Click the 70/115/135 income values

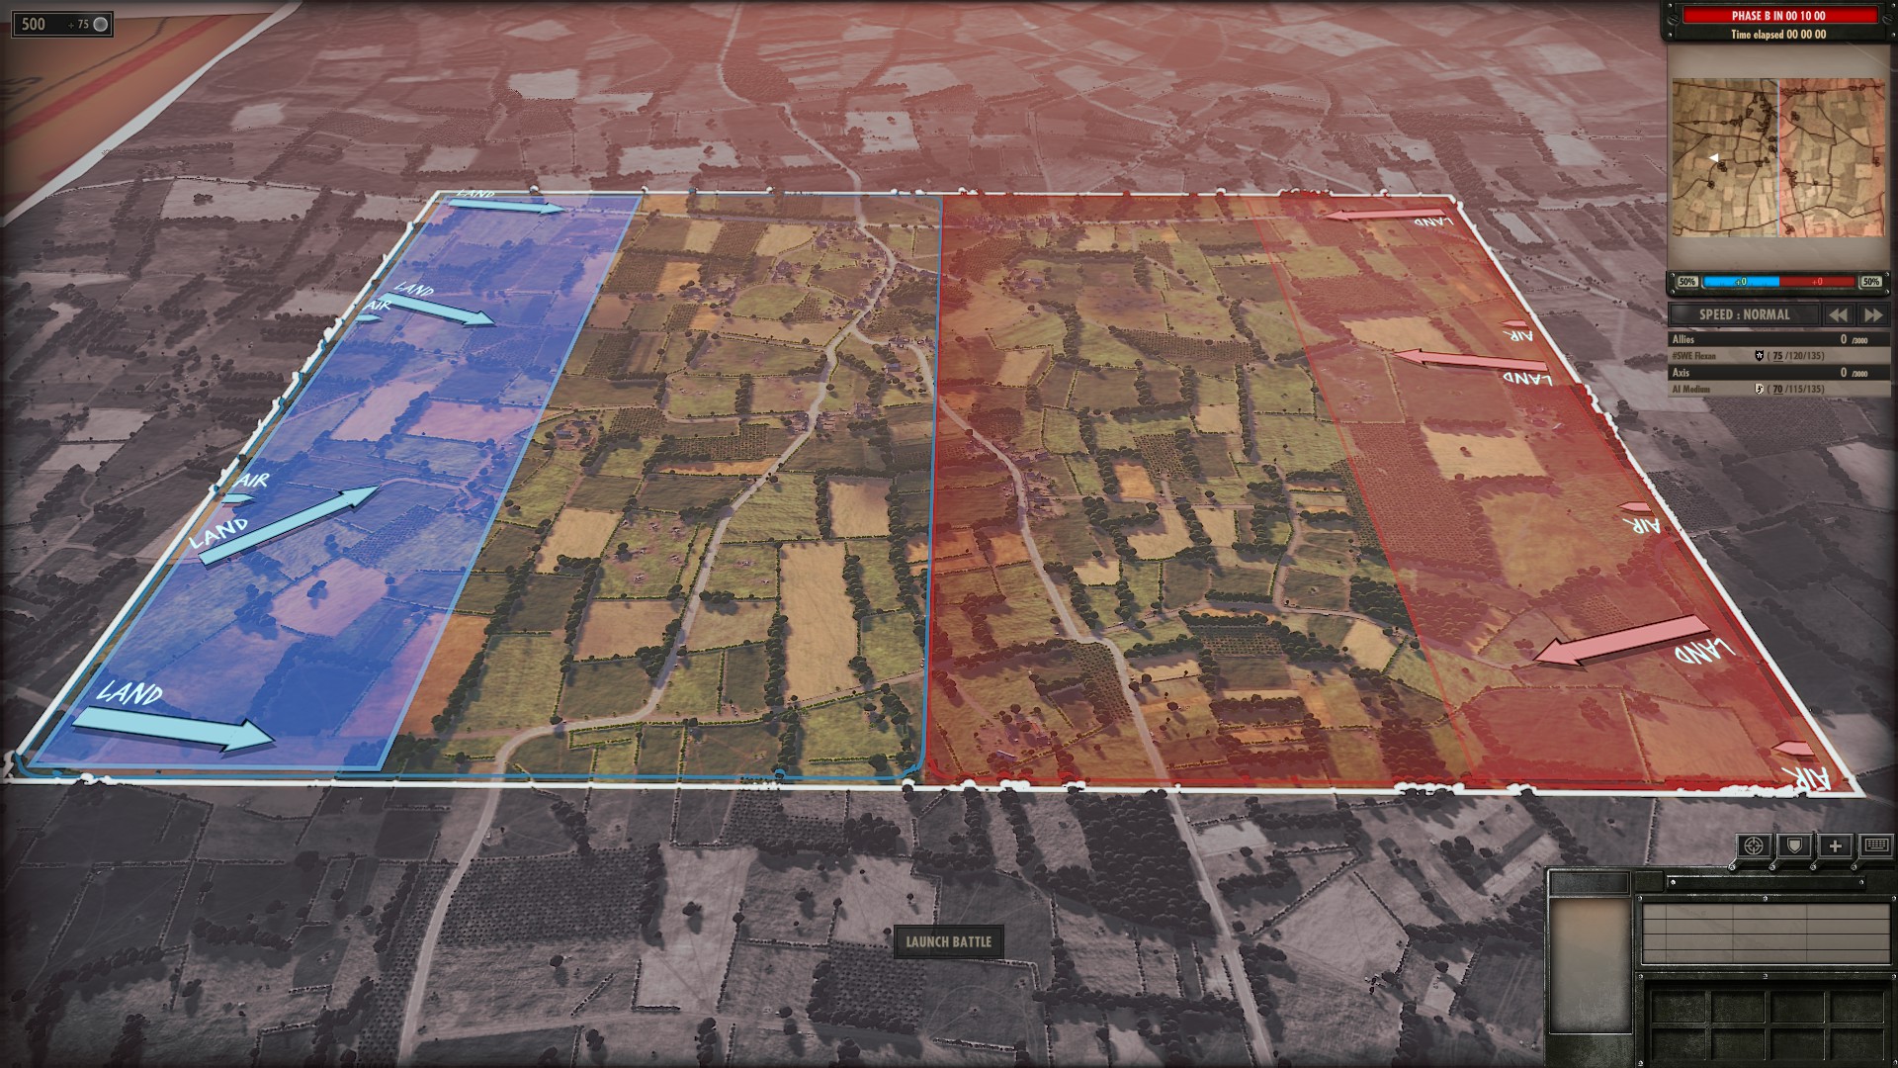pos(1796,390)
